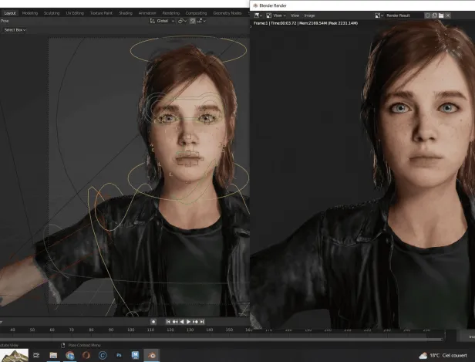
Task: Click the editor type icon in render window
Action: [x=258, y=15]
